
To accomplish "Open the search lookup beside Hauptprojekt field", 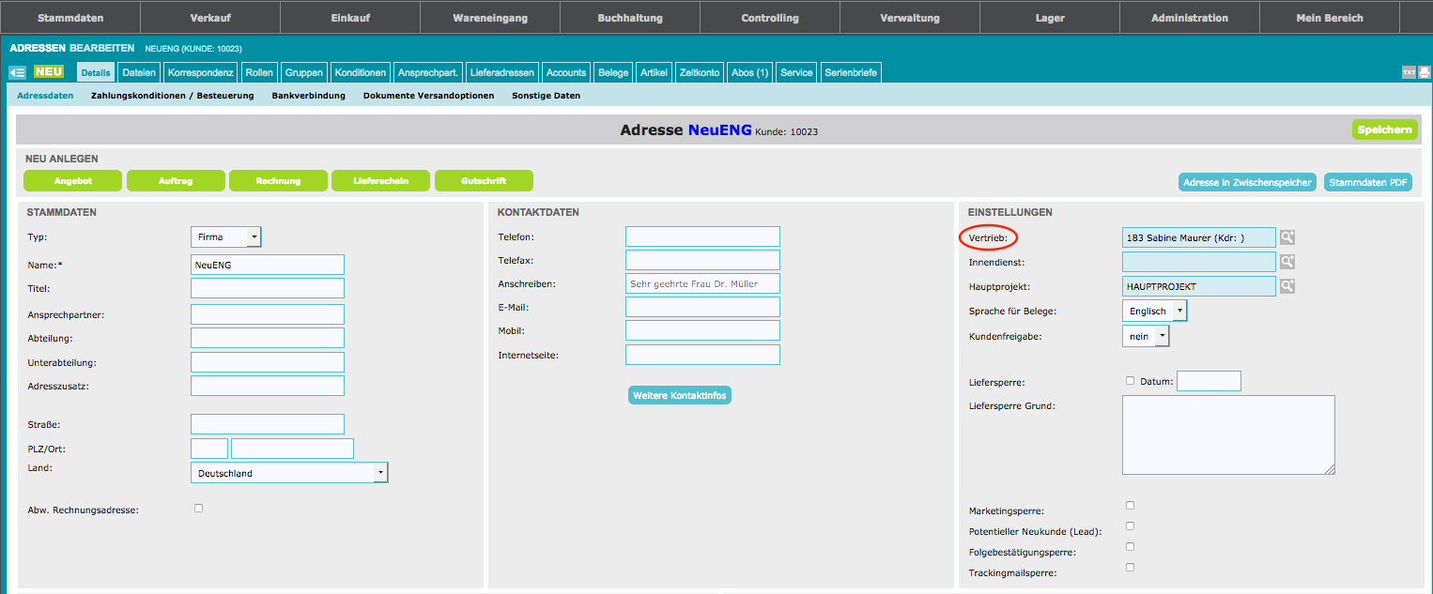I will pos(1287,286).
